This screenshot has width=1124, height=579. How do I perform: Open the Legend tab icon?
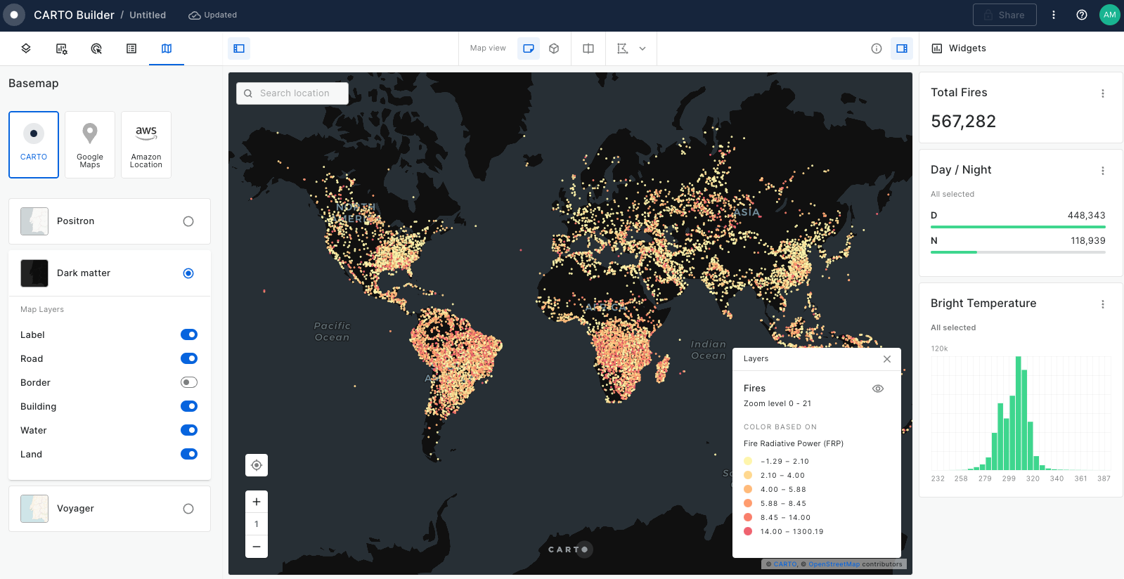131,48
